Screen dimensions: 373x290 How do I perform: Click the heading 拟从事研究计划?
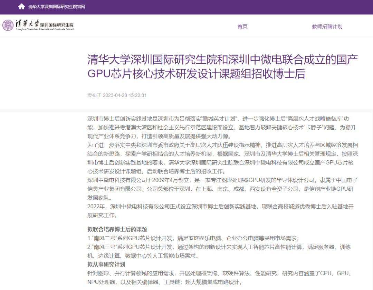tap(106, 264)
